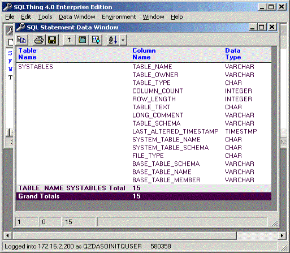This screenshot has height=253, width=290.
Task: Select the TABLE_OWNER row
Action: [x=144, y=75]
